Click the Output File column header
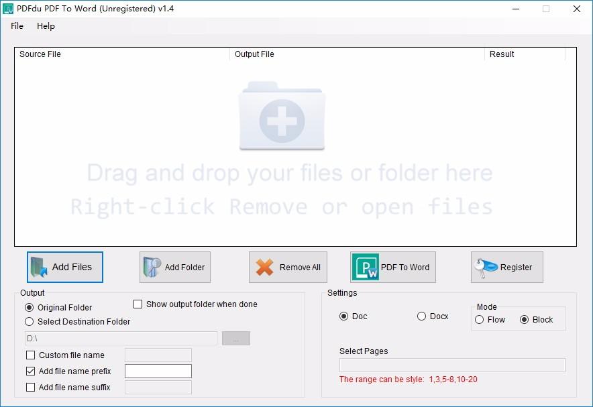The width and height of the screenshot is (593, 407). pyautogui.click(x=357, y=54)
